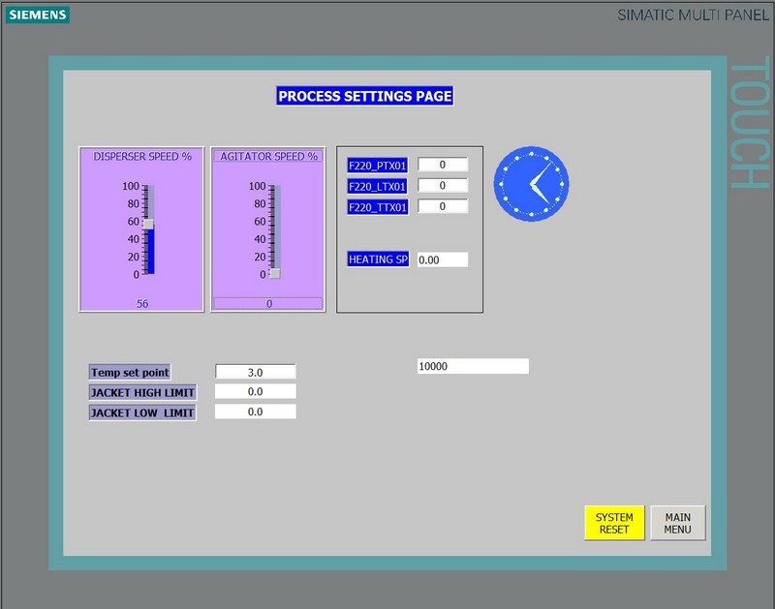Click the SIEMENS logo
This screenshot has height=609, width=775.
(36, 15)
